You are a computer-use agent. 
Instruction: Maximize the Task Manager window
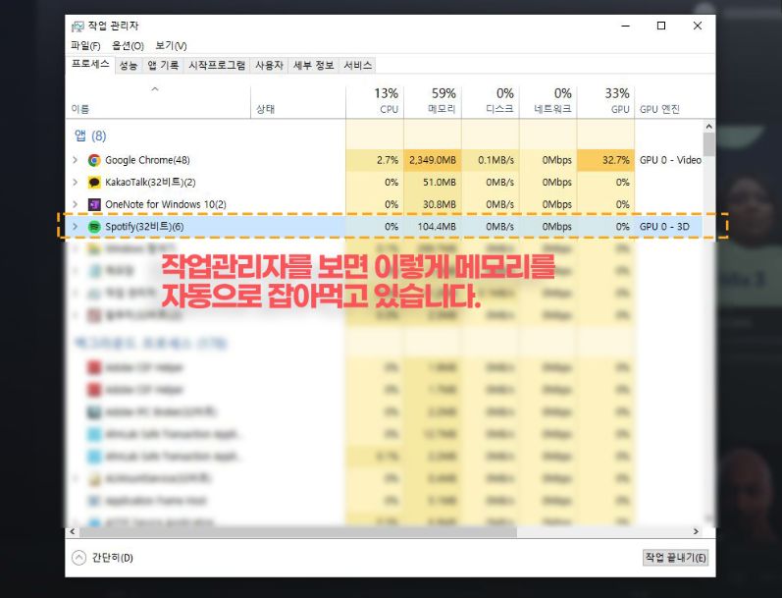[661, 26]
